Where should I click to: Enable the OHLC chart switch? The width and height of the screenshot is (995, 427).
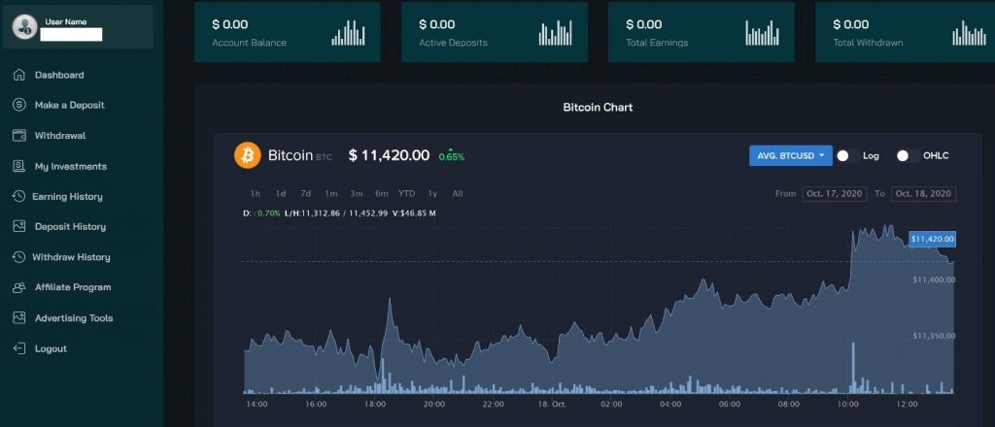pos(909,156)
